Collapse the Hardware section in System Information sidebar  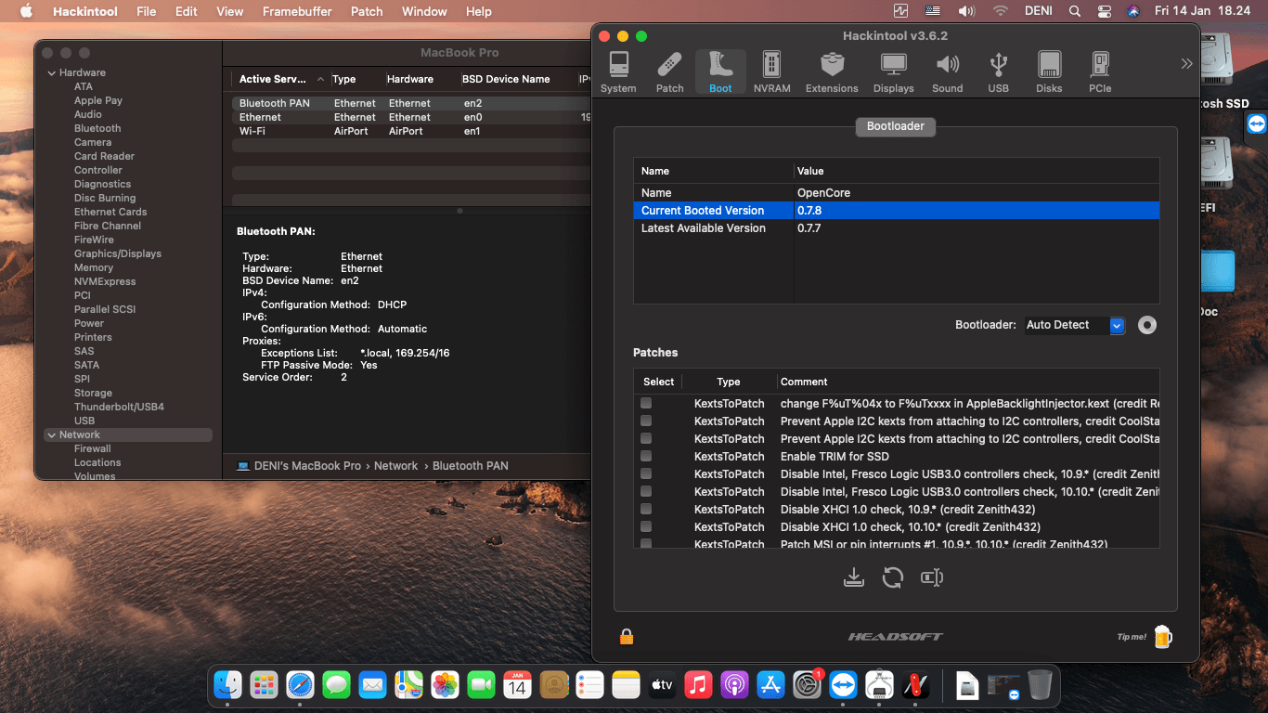(51, 72)
